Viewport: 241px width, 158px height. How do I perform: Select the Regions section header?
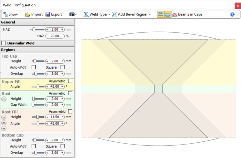(x=37, y=50)
